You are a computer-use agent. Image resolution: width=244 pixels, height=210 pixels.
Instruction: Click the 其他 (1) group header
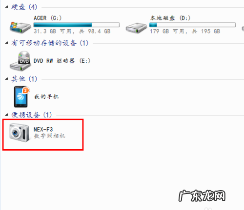pos(24,79)
